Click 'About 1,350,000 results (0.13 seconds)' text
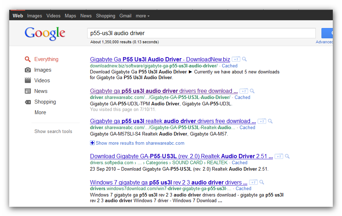 [x=124, y=42]
